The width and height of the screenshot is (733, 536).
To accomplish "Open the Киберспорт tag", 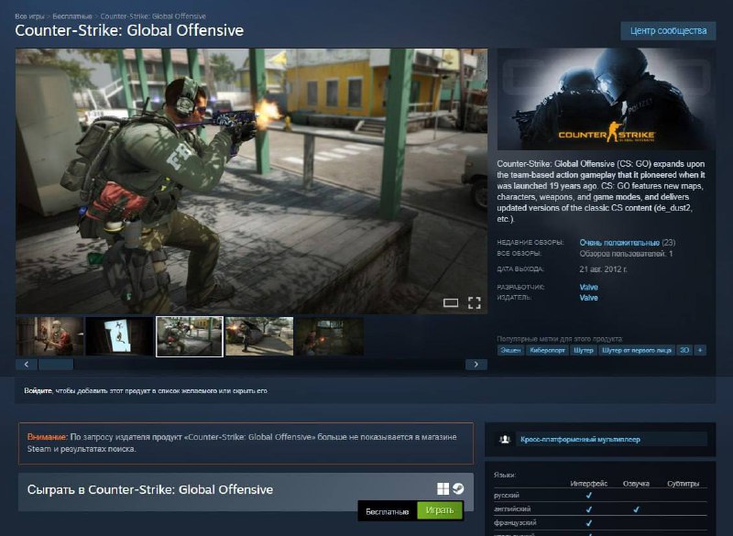I will coord(547,350).
